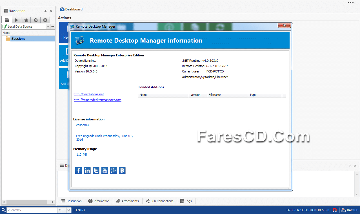
Task: Open the recent history tab
Action: click(35, 20)
